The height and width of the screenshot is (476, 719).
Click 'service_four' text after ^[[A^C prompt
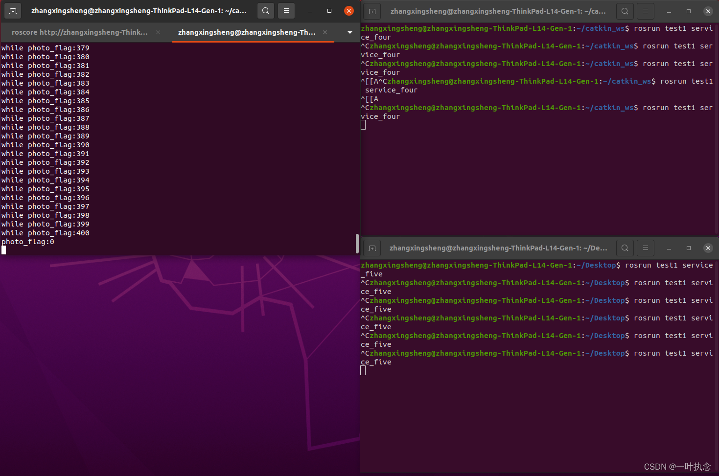click(391, 90)
